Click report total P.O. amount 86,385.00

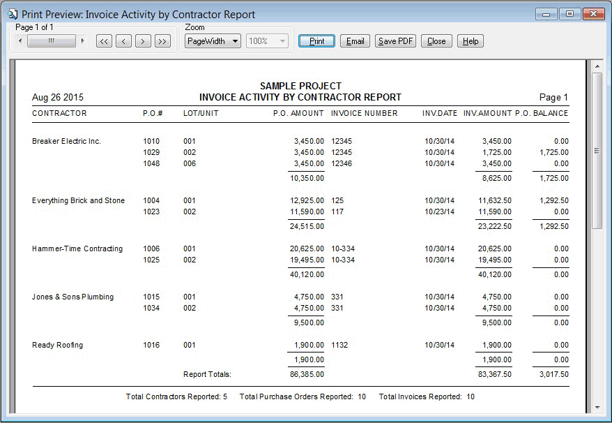point(307,374)
